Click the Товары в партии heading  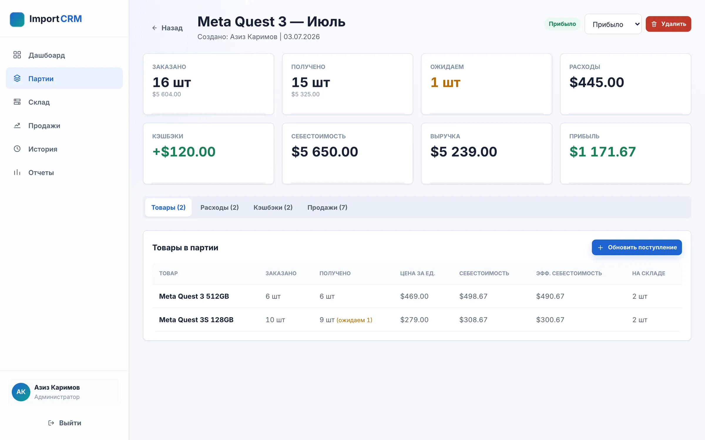tap(185, 248)
